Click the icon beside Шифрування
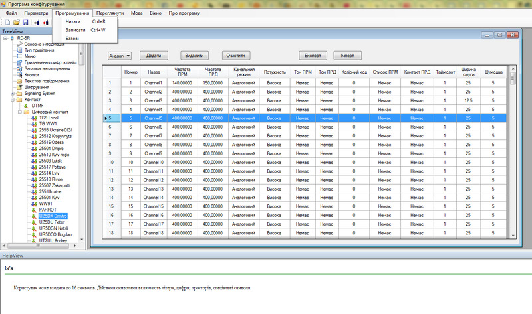Screen dimensions: 532x314 [x=19, y=87]
